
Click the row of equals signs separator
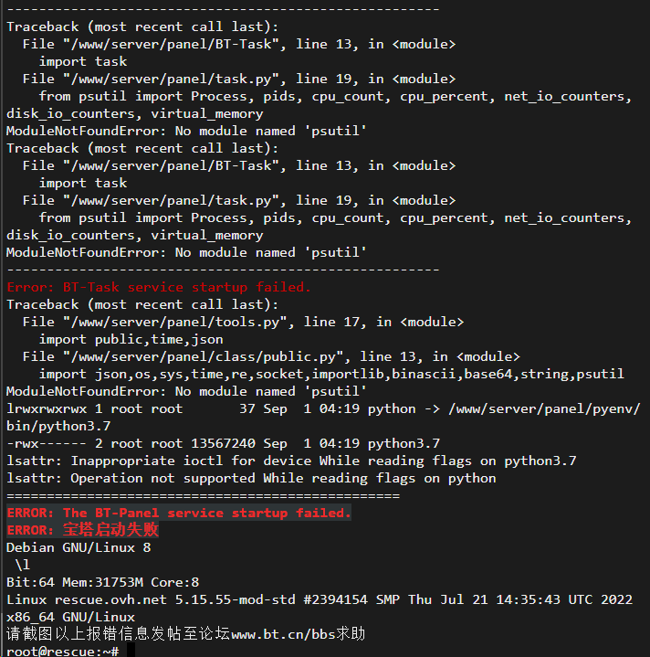(203, 495)
